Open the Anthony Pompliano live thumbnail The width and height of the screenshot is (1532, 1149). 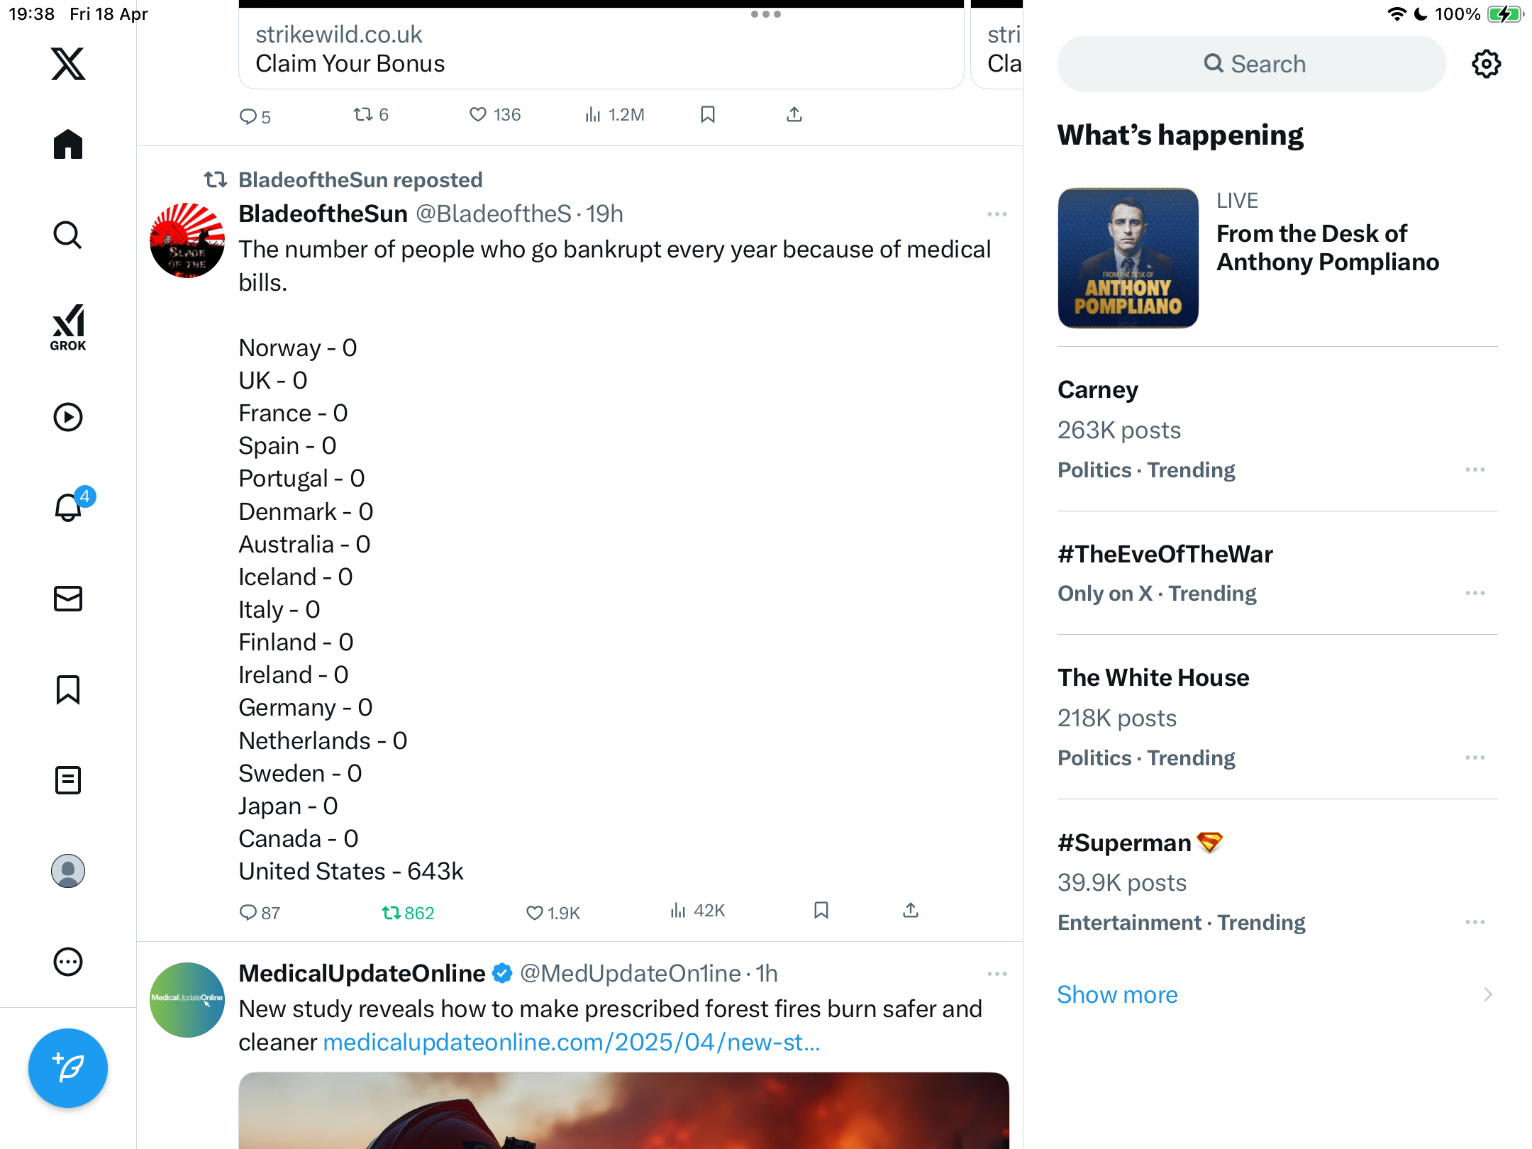[1128, 257]
